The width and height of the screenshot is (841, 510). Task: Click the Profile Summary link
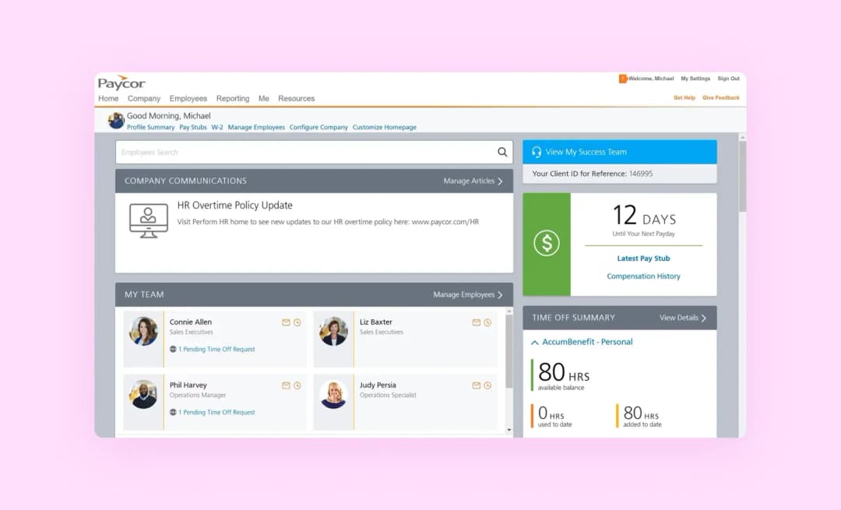(x=151, y=128)
